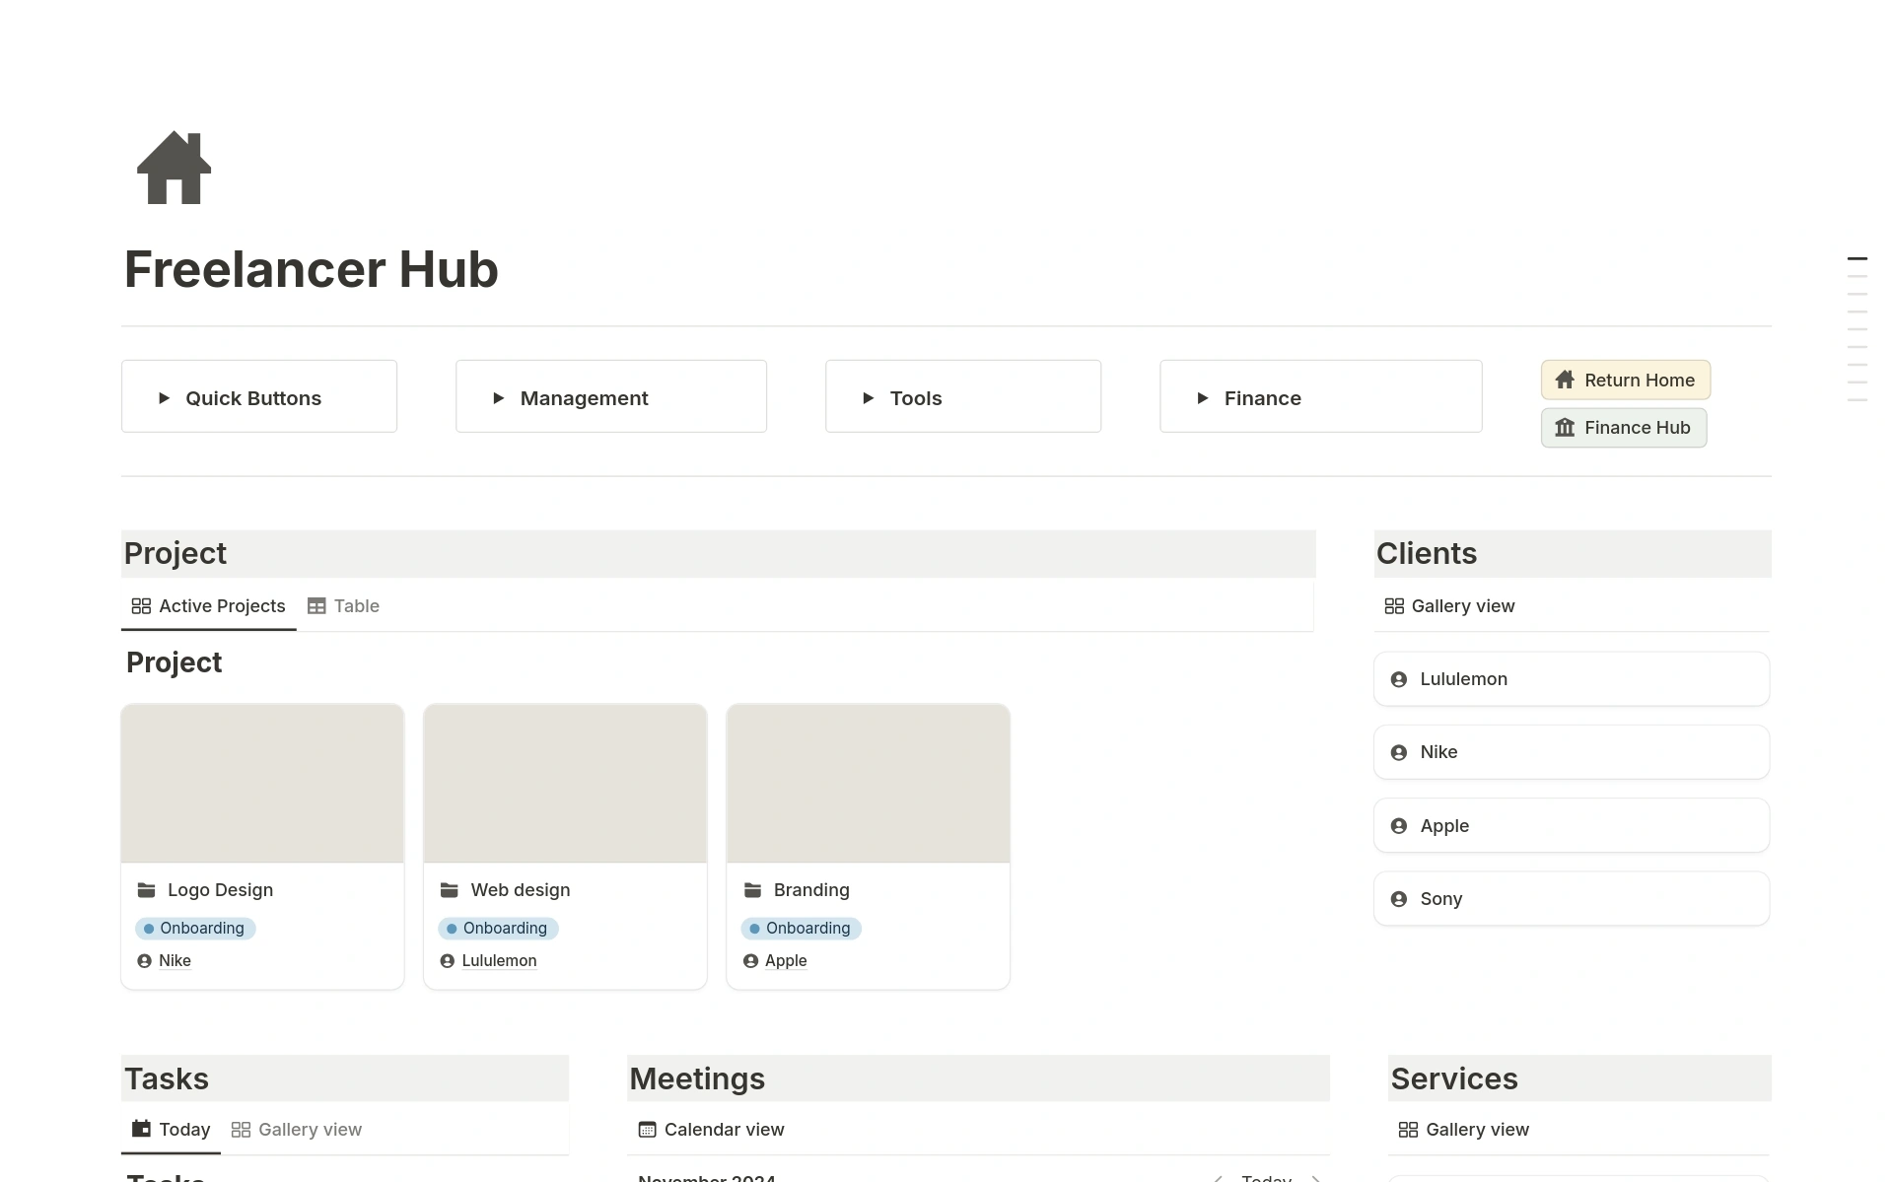Viewport: 1893px width, 1182px height.
Task: Expand the Quick Buttons toggle
Action: pos(165,398)
